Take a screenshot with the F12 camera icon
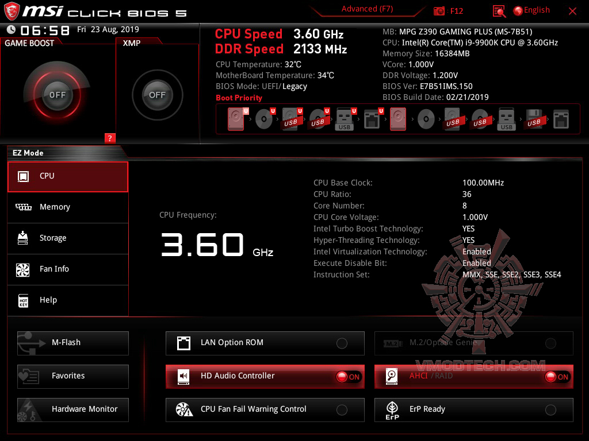This screenshot has height=441, width=589. pyautogui.click(x=439, y=11)
